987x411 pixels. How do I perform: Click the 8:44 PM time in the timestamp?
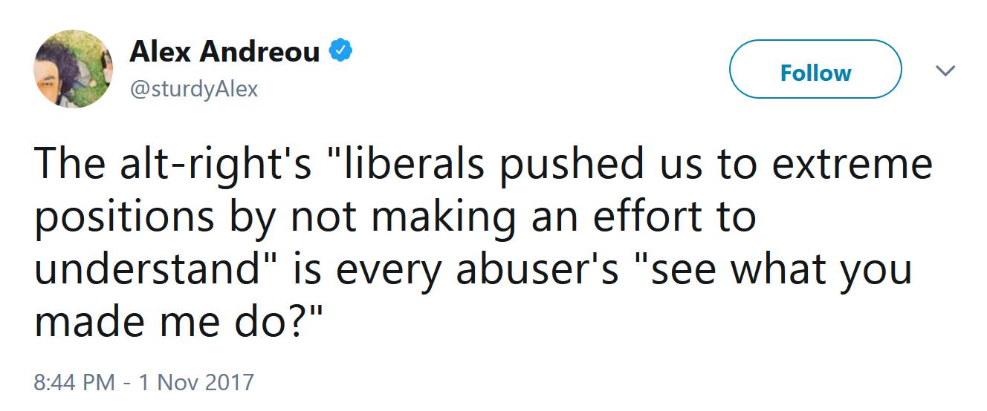(74, 383)
